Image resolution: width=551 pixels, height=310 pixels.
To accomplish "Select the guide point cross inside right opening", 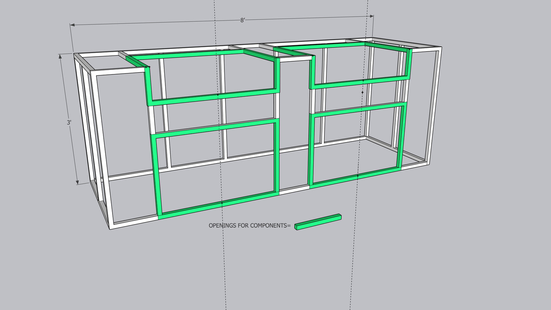I will (362, 92).
